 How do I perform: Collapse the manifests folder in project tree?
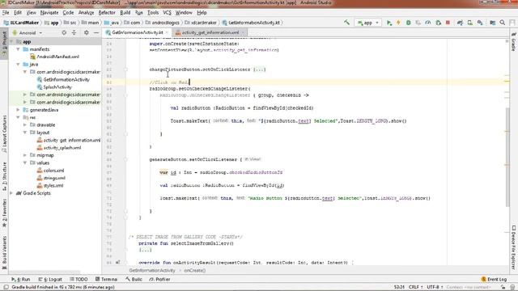pyautogui.click(x=18, y=49)
